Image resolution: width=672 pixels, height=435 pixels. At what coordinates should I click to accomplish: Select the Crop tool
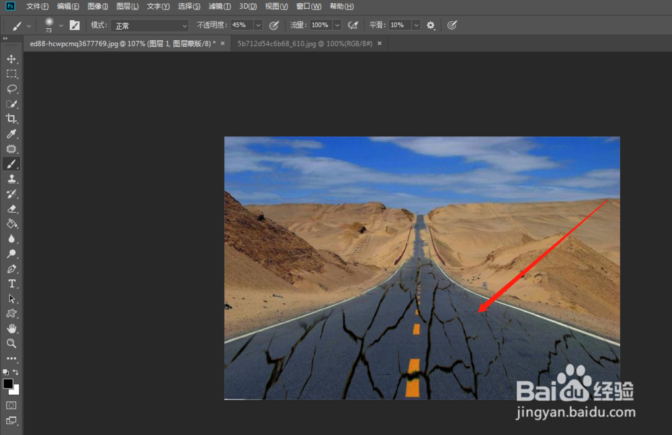[11, 119]
